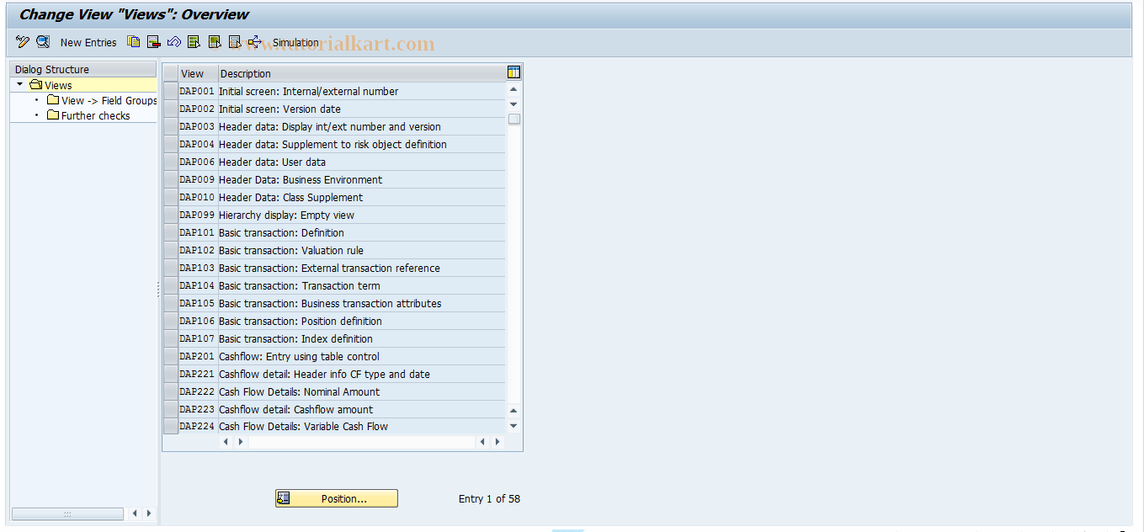Click the DAP221 view code cell
Screen dimensions: 1144x532
pyautogui.click(x=198, y=374)
